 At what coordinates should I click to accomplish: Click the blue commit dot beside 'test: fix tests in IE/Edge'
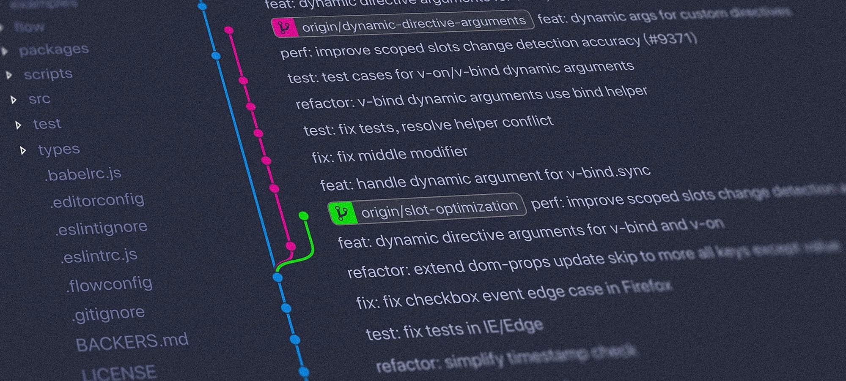[295, 339]
